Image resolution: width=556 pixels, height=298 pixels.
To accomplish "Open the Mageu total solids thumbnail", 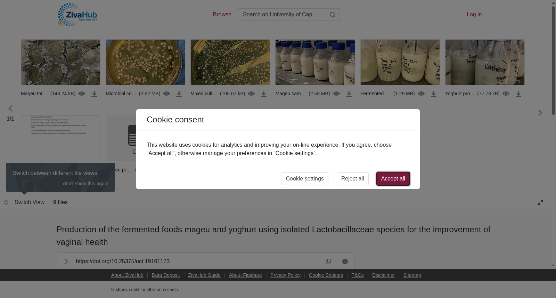I will pos(60,62).
